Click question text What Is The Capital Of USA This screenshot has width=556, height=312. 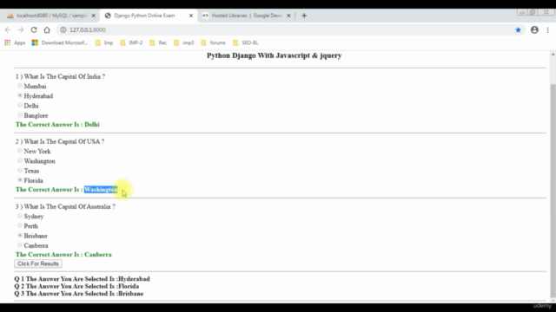[64, 141]
